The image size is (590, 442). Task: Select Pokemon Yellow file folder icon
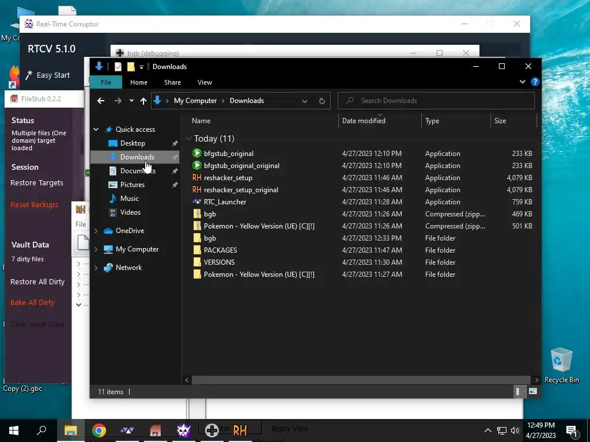point(197,274)
